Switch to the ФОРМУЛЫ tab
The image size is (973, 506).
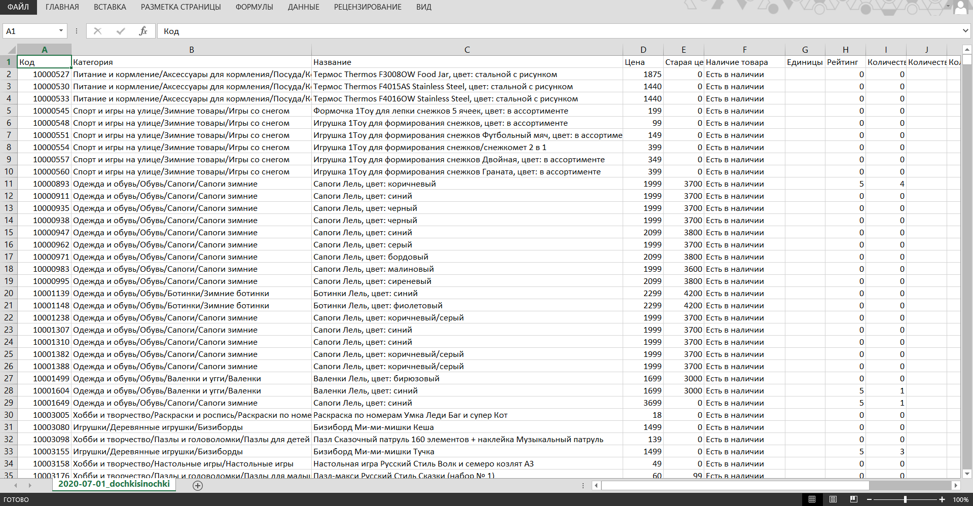click(255, 7)
